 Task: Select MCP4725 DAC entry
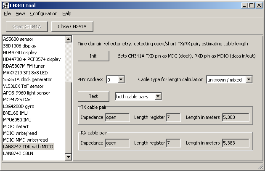click(x=18, y=100)
